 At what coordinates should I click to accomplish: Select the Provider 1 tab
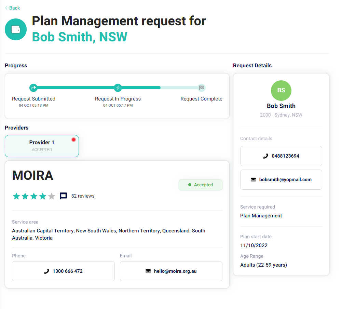click(42, 146)
